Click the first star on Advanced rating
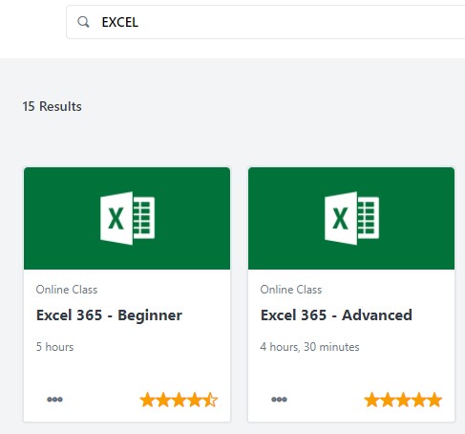The image size is (465, 434). click(x=371, y=400)
